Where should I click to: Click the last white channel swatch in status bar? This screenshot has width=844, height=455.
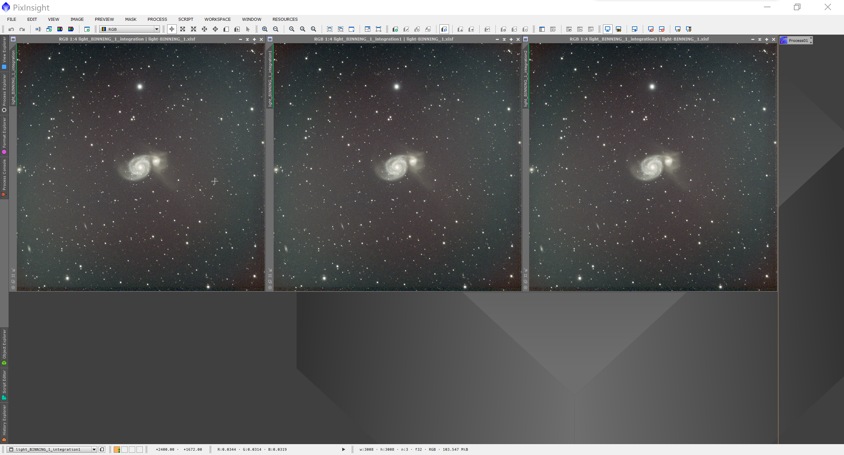tap(139, 449)
